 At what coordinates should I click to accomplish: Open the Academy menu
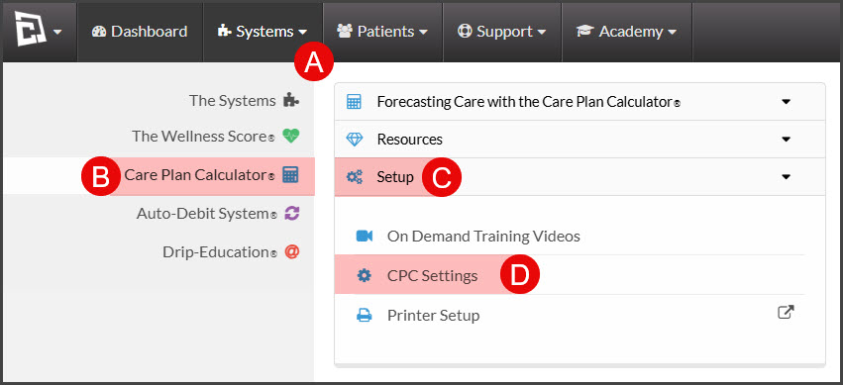pos(627,32)
